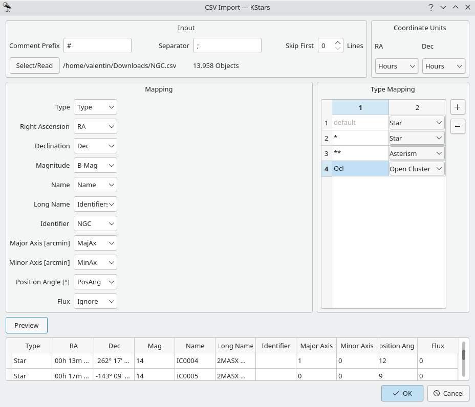Image resolution: width=475 pixels, height=407 pixels.
Task: Add a type mapping row with plus
Action: point(458,107)
